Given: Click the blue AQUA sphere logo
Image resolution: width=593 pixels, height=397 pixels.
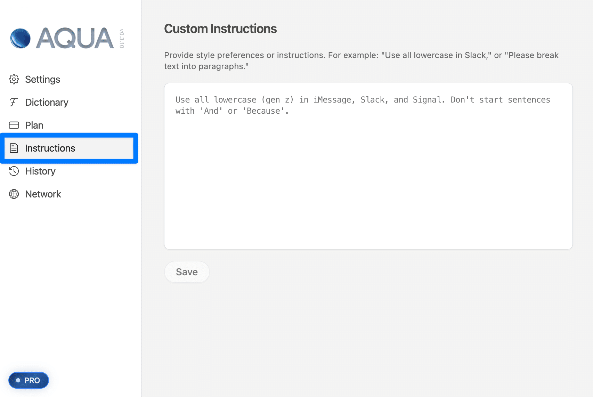Looking at the screenshot, I should [x=20, y=38].
